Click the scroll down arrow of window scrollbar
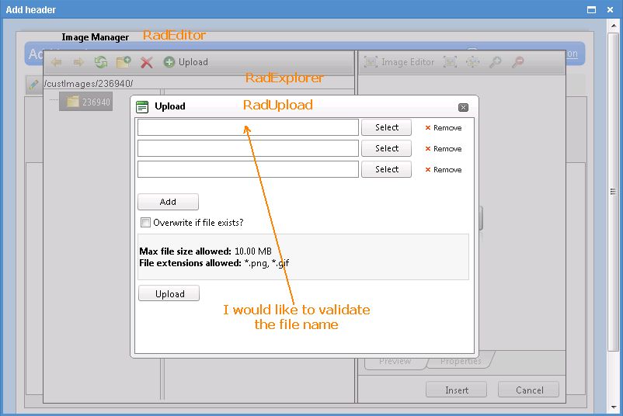This screenshot has width=623, height=416. (x=614, y=407)
